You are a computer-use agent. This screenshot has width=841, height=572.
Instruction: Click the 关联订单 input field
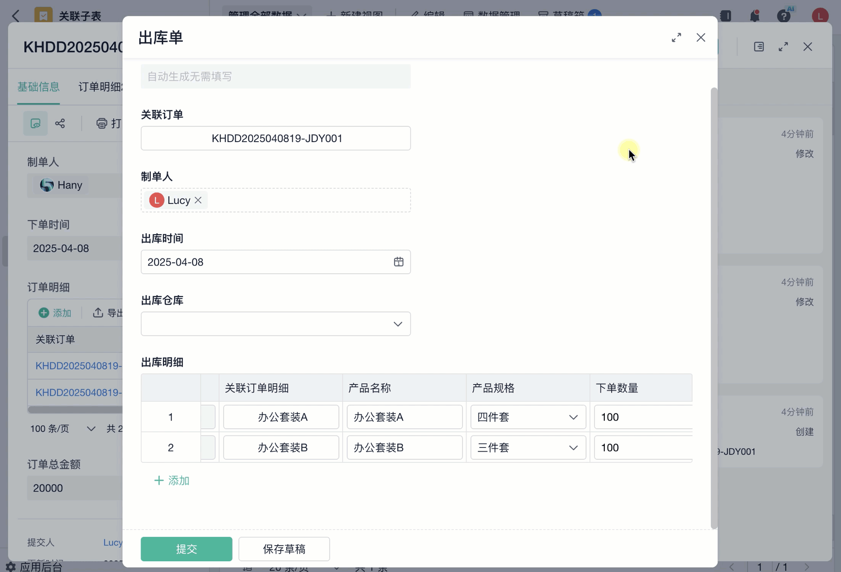275,138
